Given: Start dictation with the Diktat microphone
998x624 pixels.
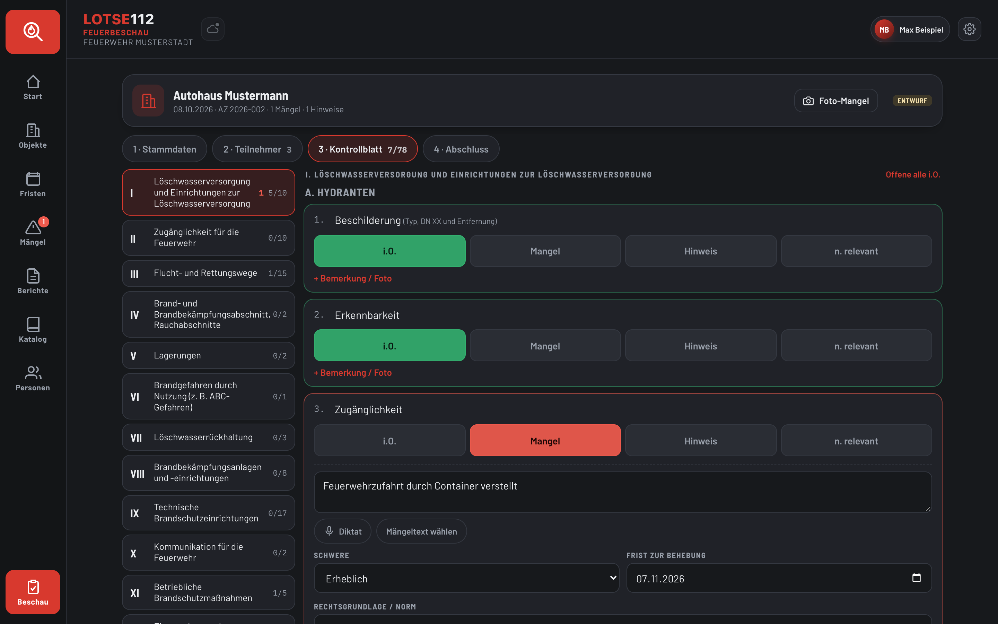Looking at the screenshot, I should (342, 531).
